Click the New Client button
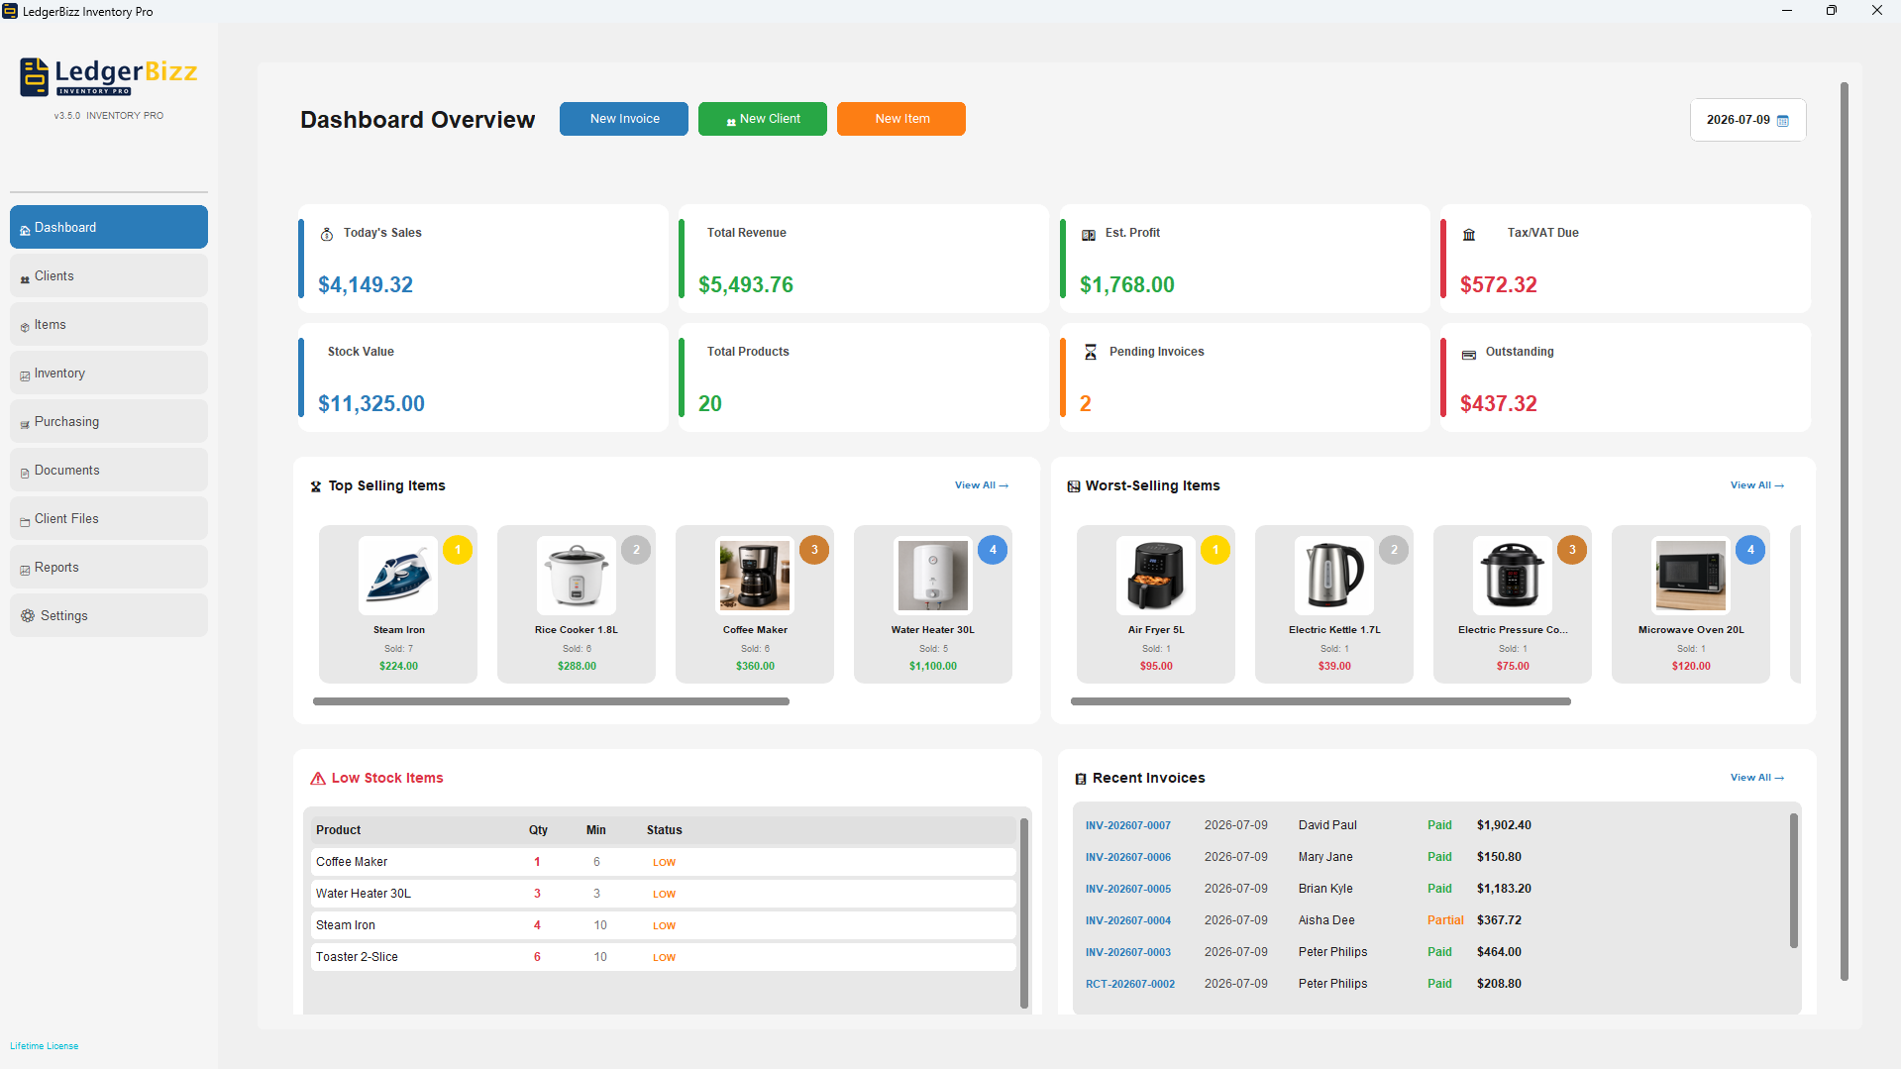 pyautogui.click(x=763, y=119)
